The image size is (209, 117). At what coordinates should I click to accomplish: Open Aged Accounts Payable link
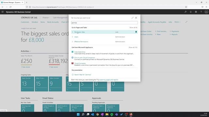coord(157,22)
